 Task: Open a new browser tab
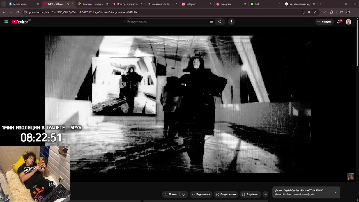(321, 4)
